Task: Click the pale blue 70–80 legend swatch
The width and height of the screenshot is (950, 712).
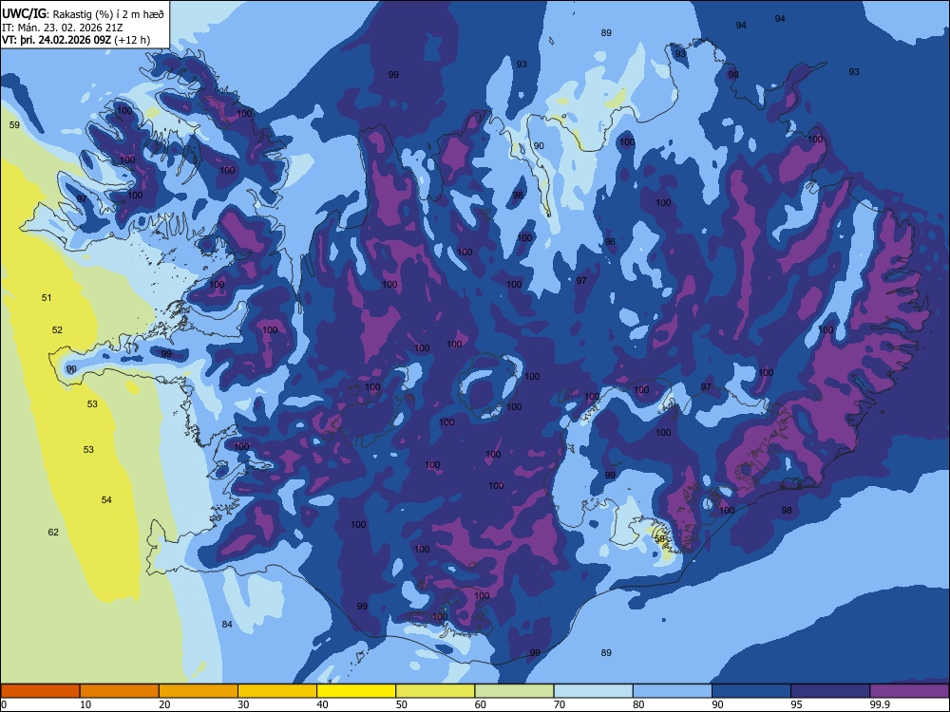Action: (593, 691)
